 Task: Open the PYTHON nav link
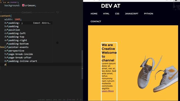tap(148, 14)
